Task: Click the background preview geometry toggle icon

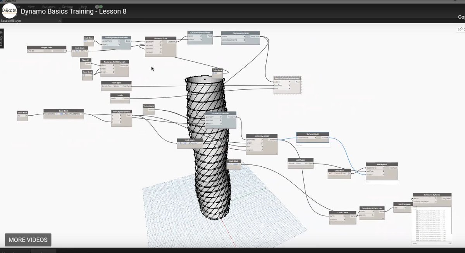Action: pos(461,29)
